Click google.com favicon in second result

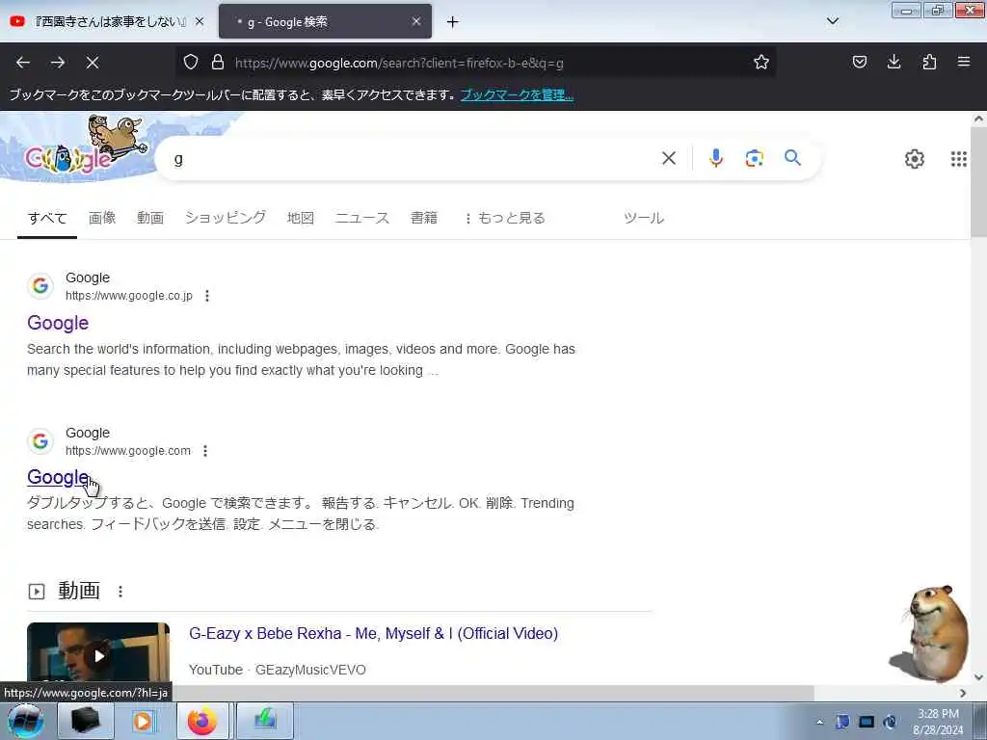click(x=40, y=441)
